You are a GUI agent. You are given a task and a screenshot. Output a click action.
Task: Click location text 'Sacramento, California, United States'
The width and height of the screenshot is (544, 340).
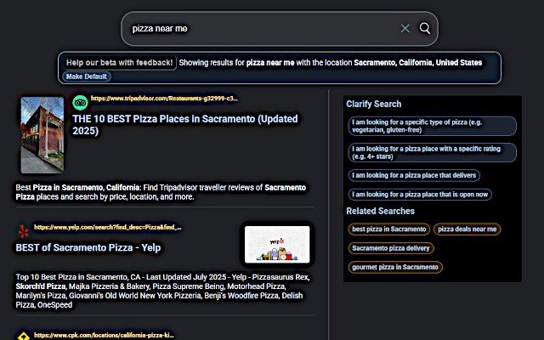pos(417,63)
